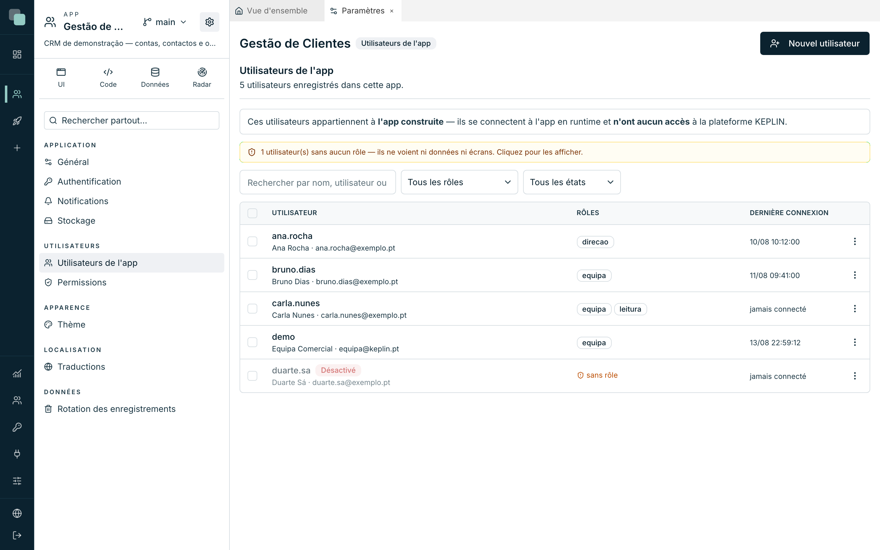Click the ana.rocha username
The height and width of the screenshot is (550, 880).
coord(292,236)
